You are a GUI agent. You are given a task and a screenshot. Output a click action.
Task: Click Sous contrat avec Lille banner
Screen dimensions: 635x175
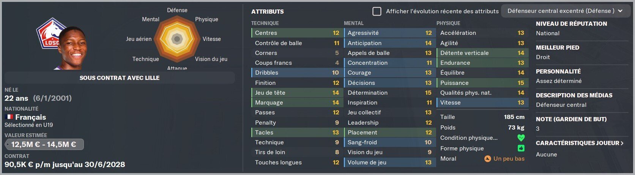point(120,78)
